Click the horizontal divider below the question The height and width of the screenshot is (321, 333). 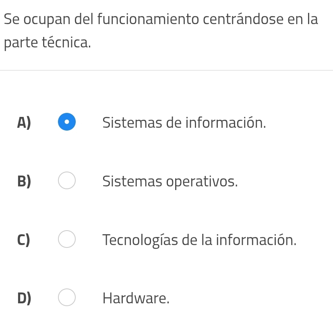click(x=166, y=70)
